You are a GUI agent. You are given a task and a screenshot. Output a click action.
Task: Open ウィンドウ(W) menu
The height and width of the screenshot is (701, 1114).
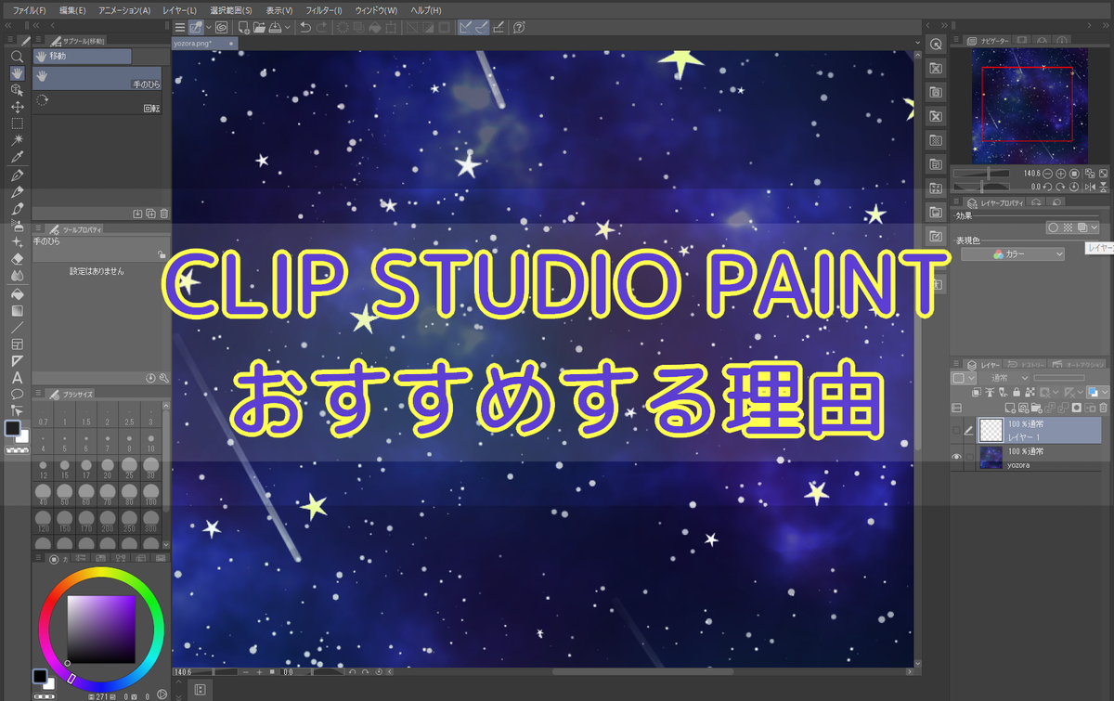(x=376, y=9)
